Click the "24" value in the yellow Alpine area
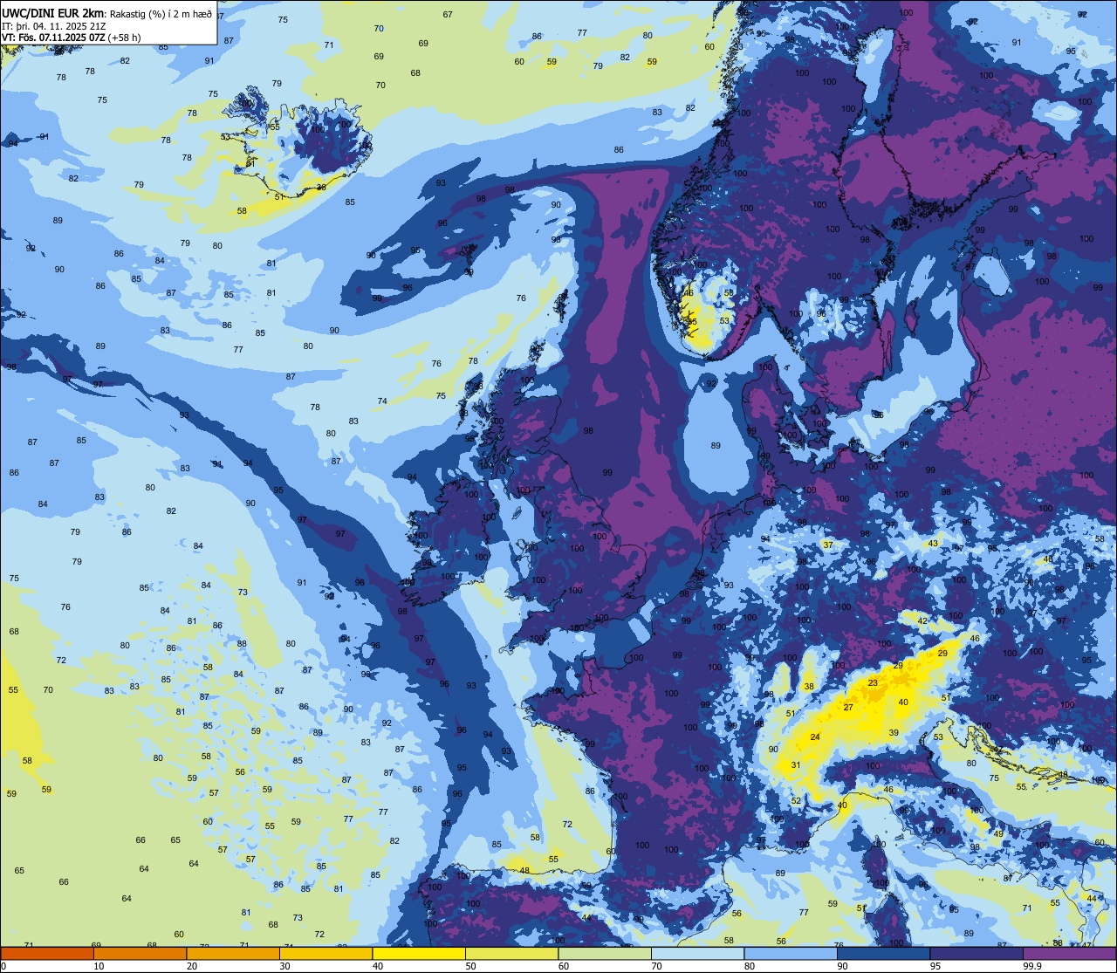Image resolution: width=1117 pixels, height=973 pixels. coord(815,737)
